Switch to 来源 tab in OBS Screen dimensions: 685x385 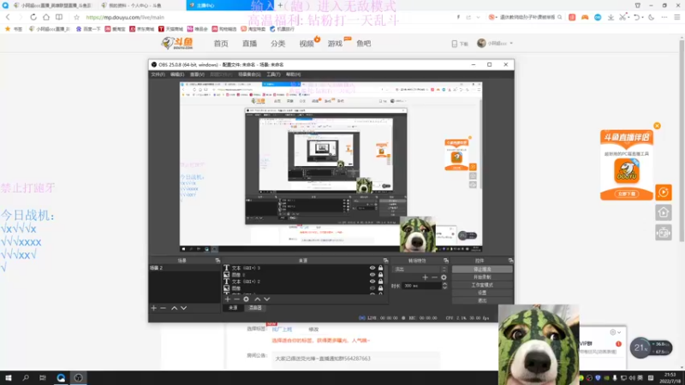(233, 308)
